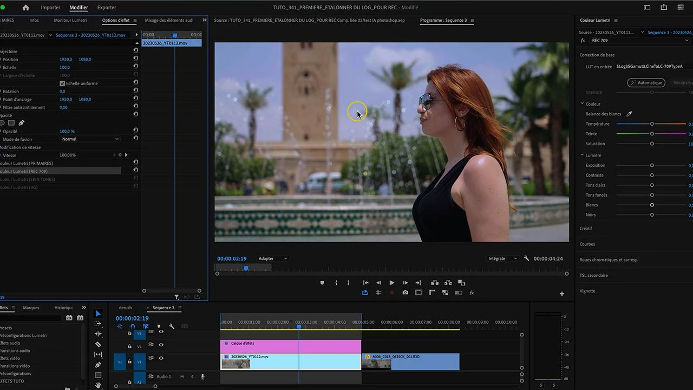Reset the Position parameter
The height and width of the screenshot is (390, 693).
[135, 60]
